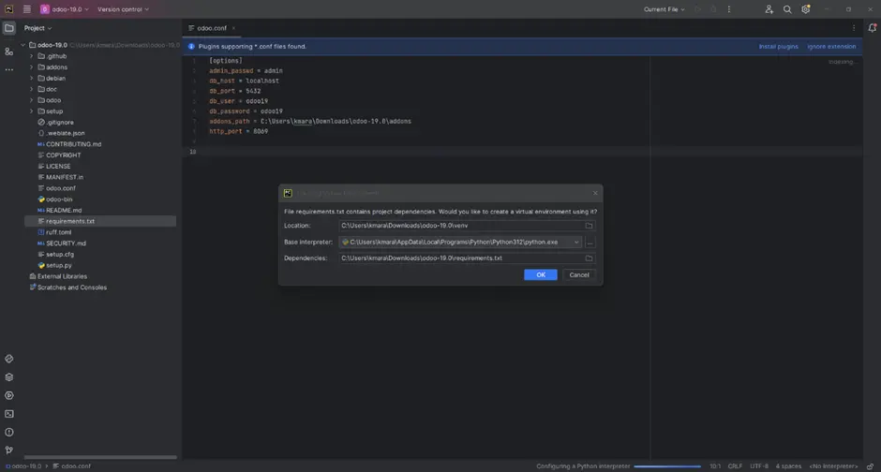Open Code With Me user icon
Screen dimensions: 881x472
(x=769, y=9)
